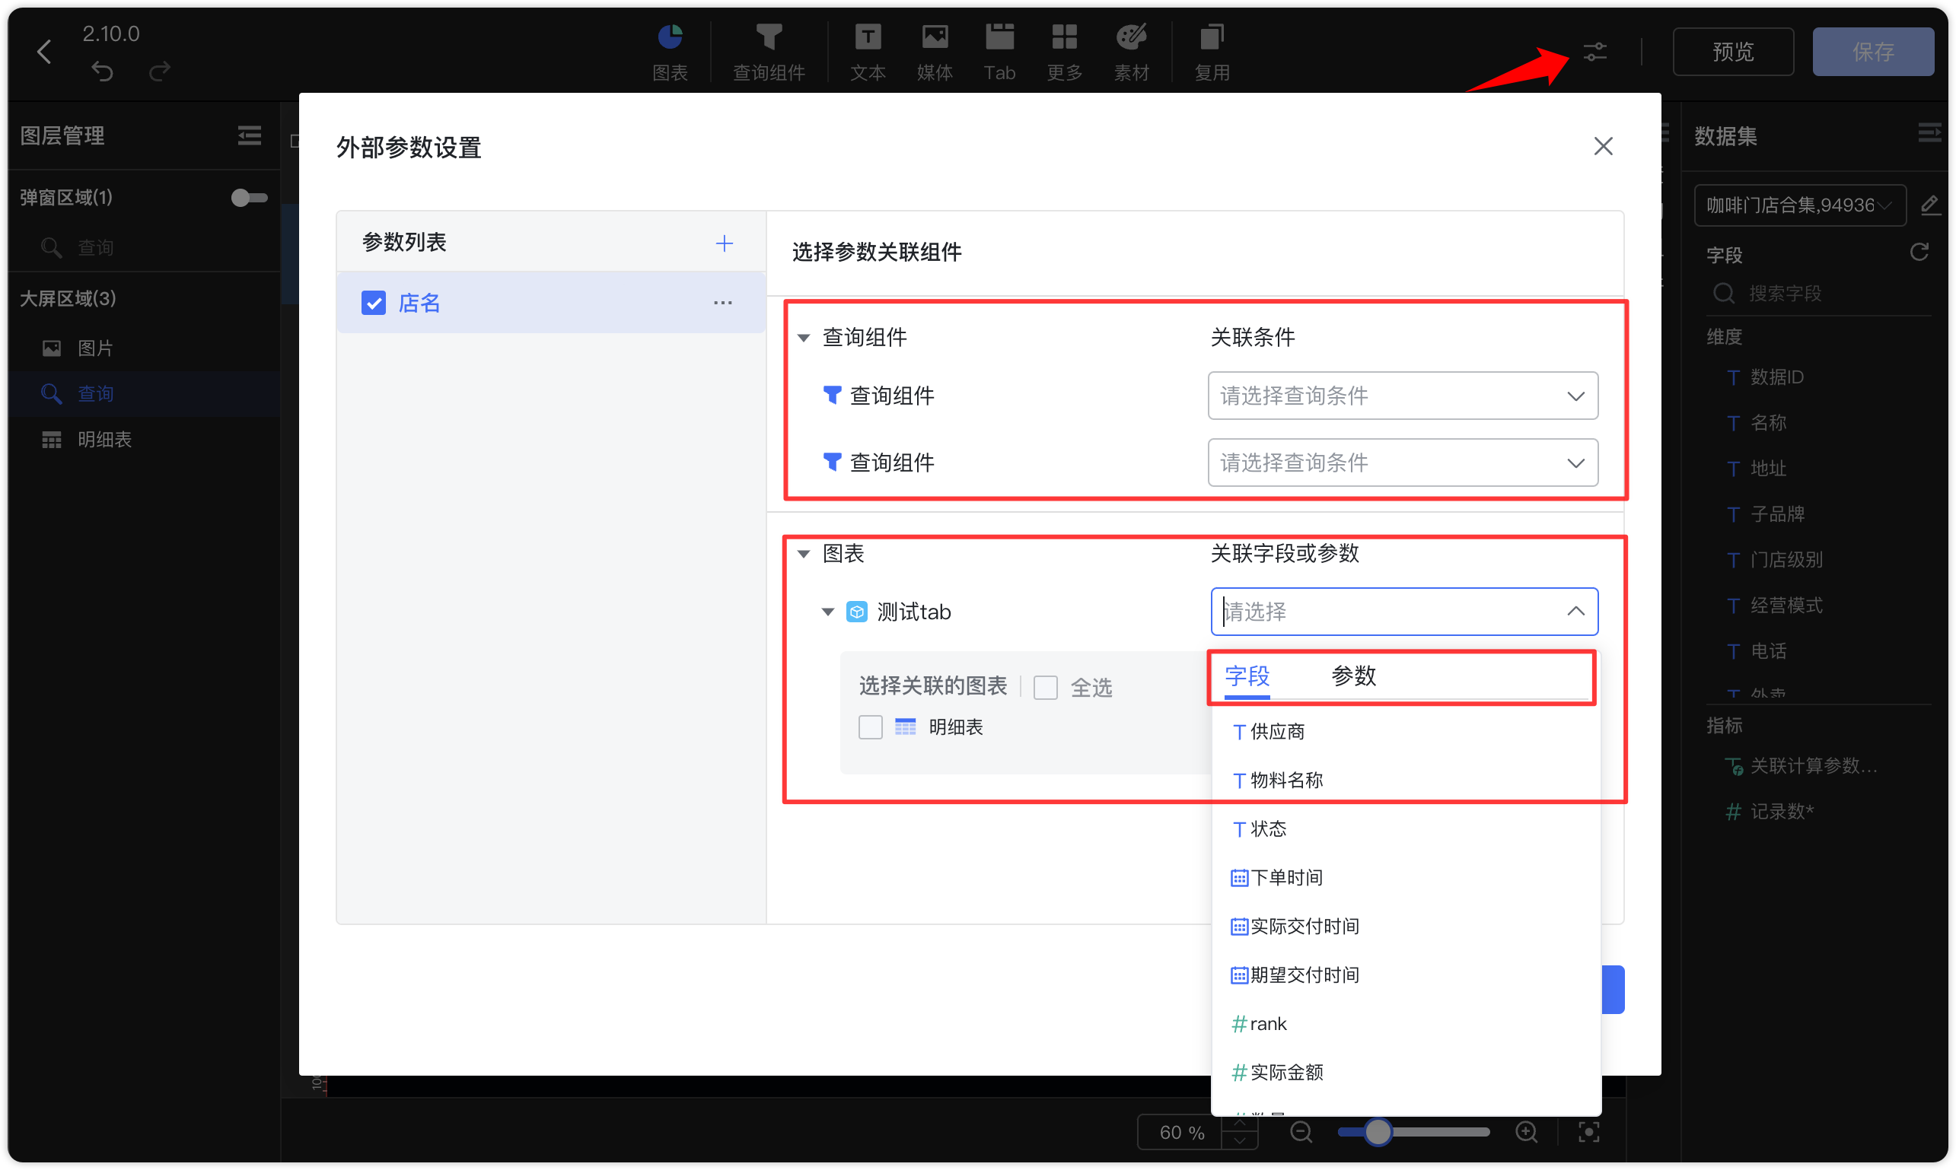Screen dimensions: 1956x1170
Task: Select the 图表 chart tool in toolbar
Action: 670,49
